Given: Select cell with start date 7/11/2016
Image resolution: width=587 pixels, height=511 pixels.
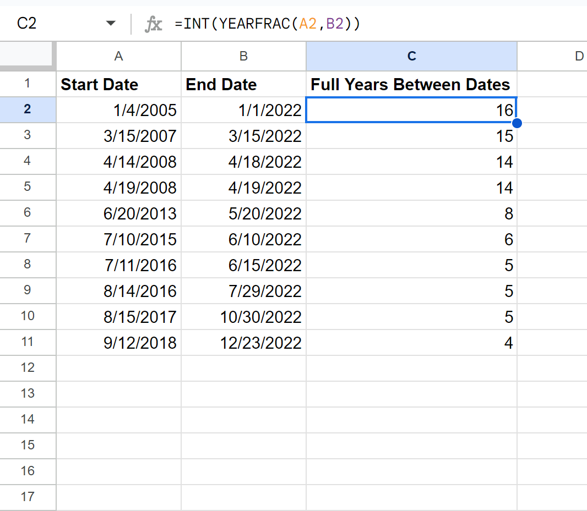Looking at the screenshot, I should [119, 265].
